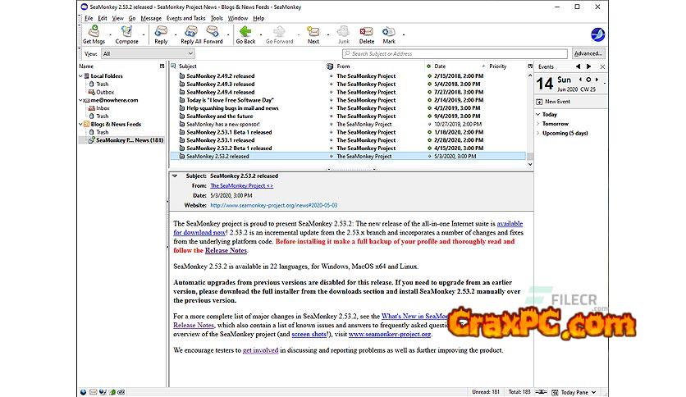
Task: Click the Advanced... search button
Action: [588, 54]
